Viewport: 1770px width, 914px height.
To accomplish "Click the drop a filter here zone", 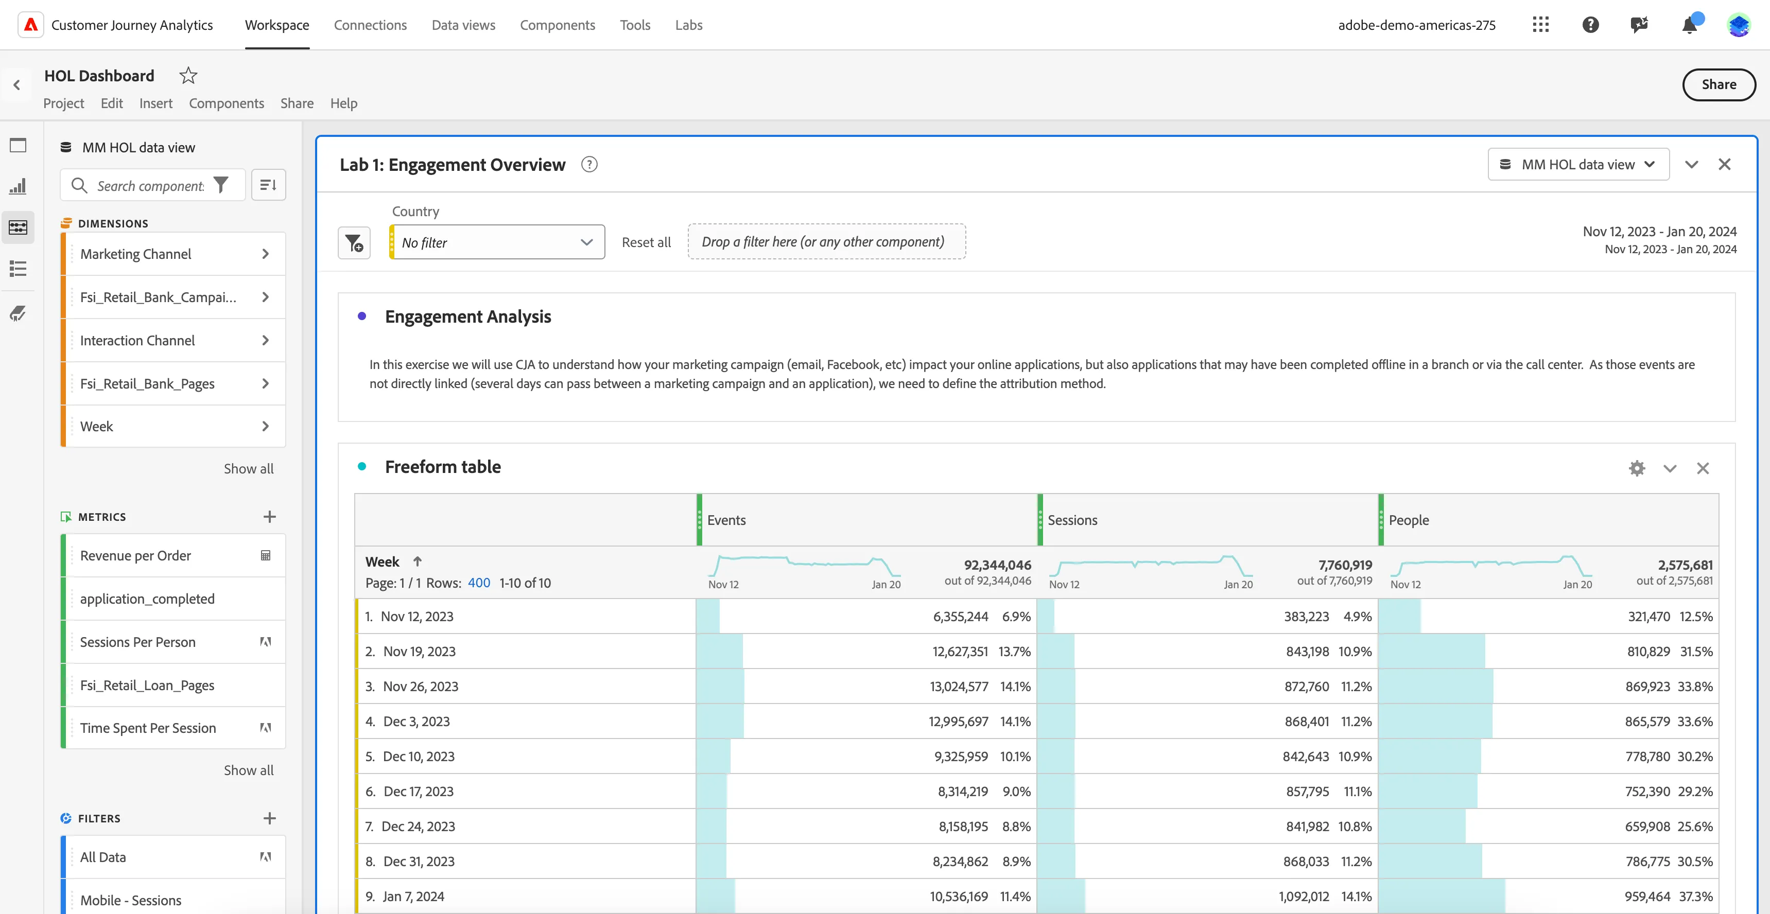I will pyautogui.click(x=827, y=242).
